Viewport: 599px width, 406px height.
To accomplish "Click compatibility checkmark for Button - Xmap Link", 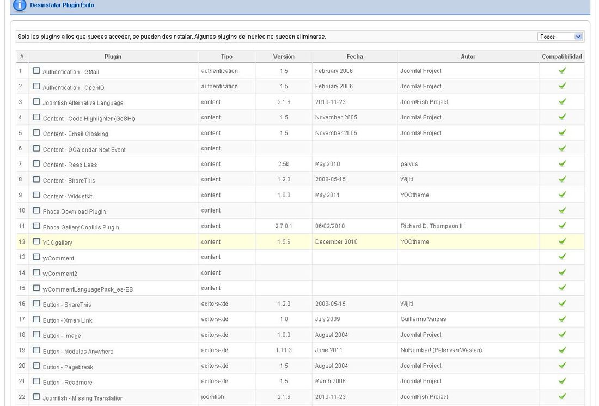I will click(x=562, y=319).
